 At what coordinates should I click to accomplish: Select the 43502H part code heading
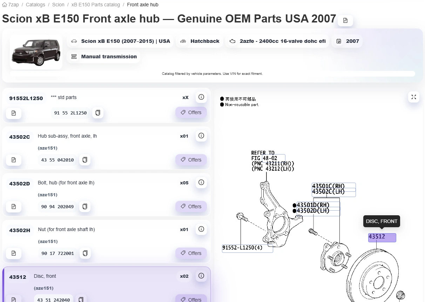(x=20, y=230)
